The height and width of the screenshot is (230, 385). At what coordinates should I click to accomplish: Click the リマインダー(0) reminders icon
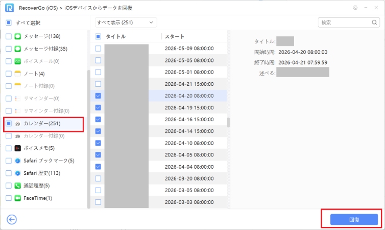(x=18, y=98)
